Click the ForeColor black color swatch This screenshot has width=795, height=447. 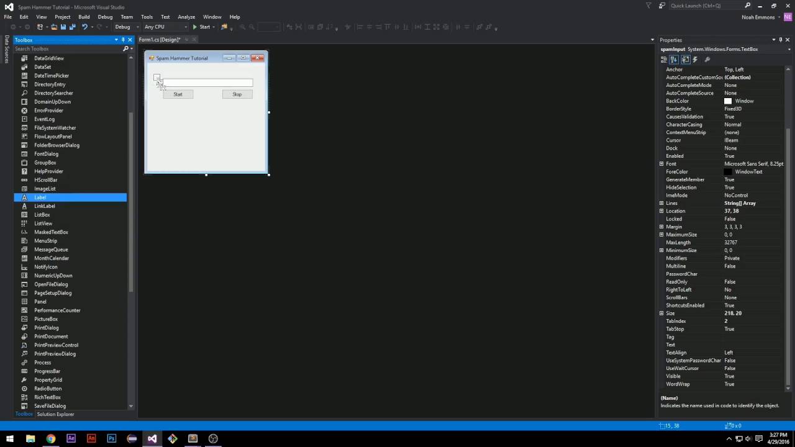pyautogui.click(x=728, y=172)
